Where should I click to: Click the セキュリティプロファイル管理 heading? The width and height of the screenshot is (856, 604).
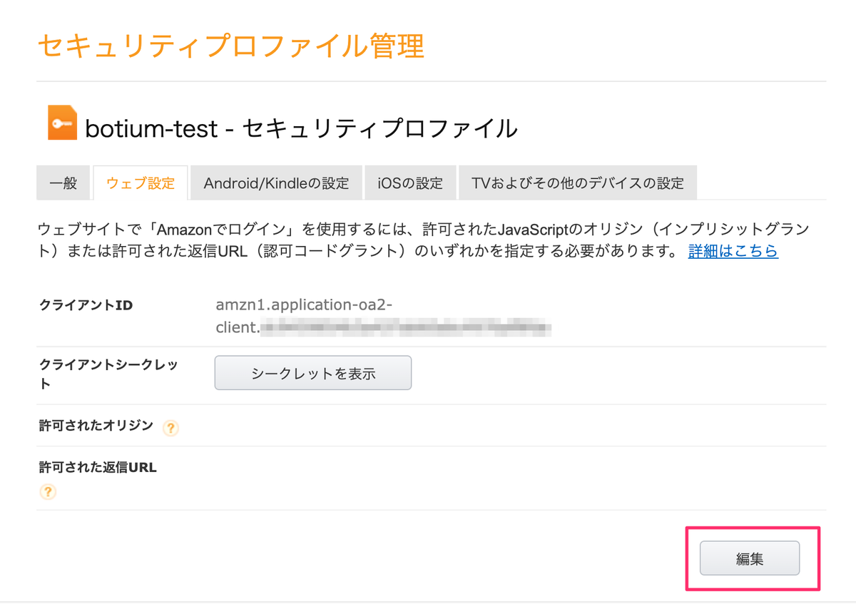click(230, 46)
